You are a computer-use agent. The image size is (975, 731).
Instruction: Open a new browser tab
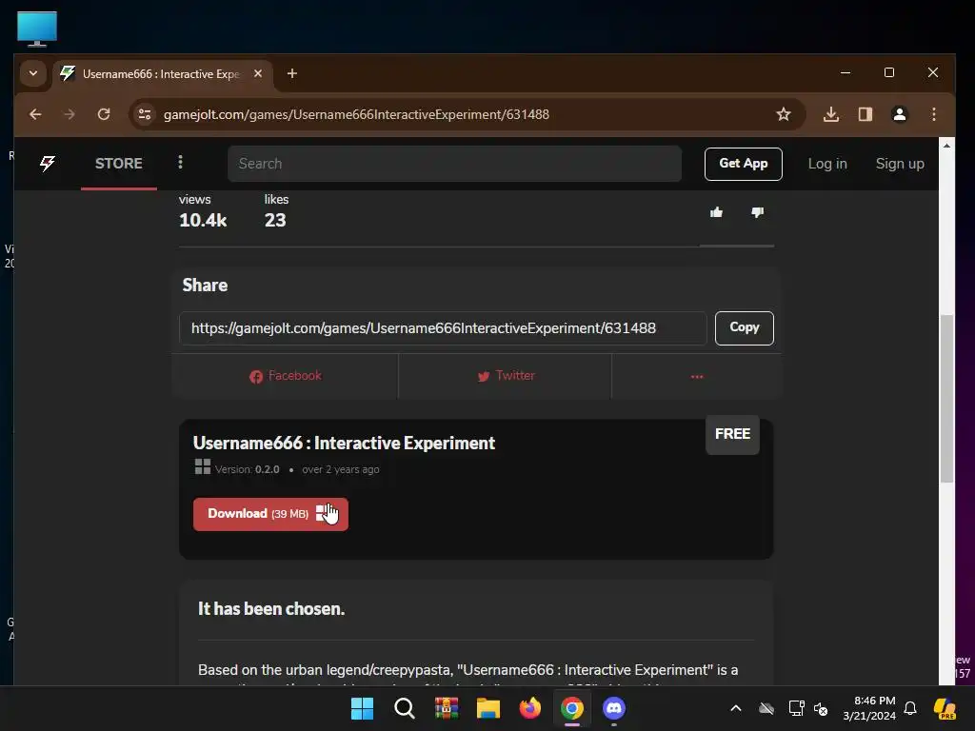coord(291,73)
